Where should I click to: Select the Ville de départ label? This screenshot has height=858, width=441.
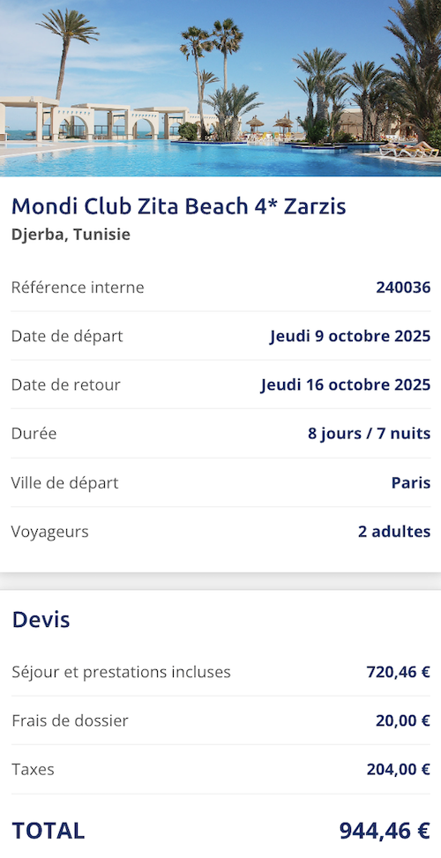64,482
